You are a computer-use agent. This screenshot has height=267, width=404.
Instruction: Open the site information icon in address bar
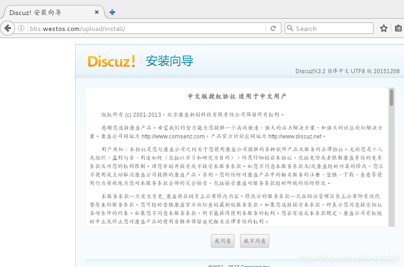click(21, 28)
